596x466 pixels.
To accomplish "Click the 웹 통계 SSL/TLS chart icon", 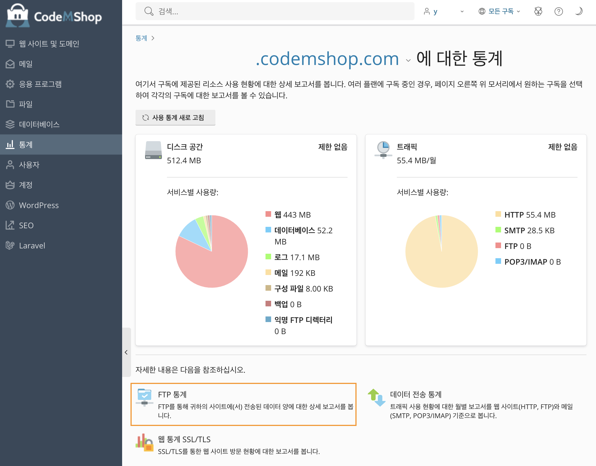I will 145,442.
